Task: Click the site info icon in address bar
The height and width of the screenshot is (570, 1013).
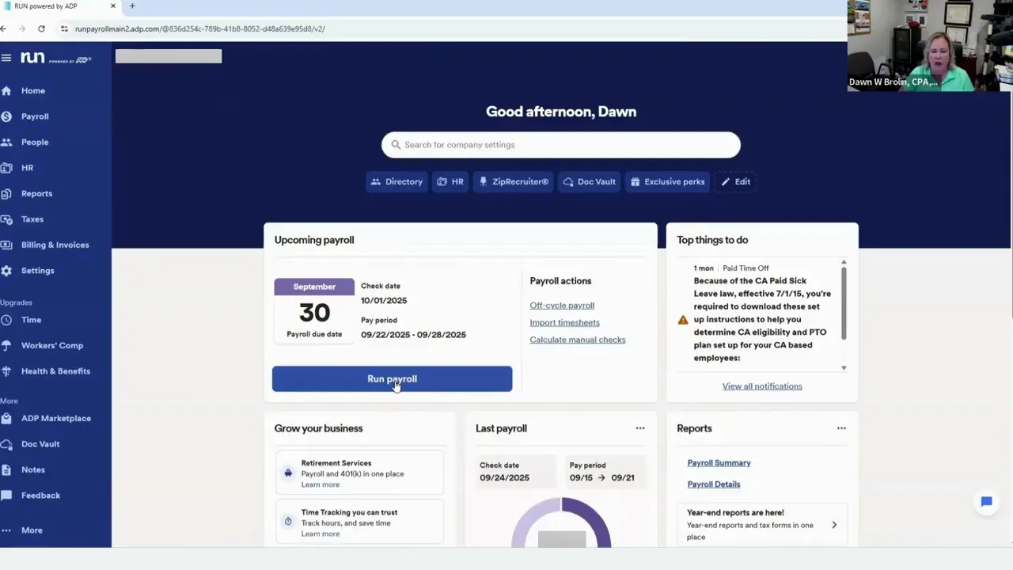Action: (64, 28)
